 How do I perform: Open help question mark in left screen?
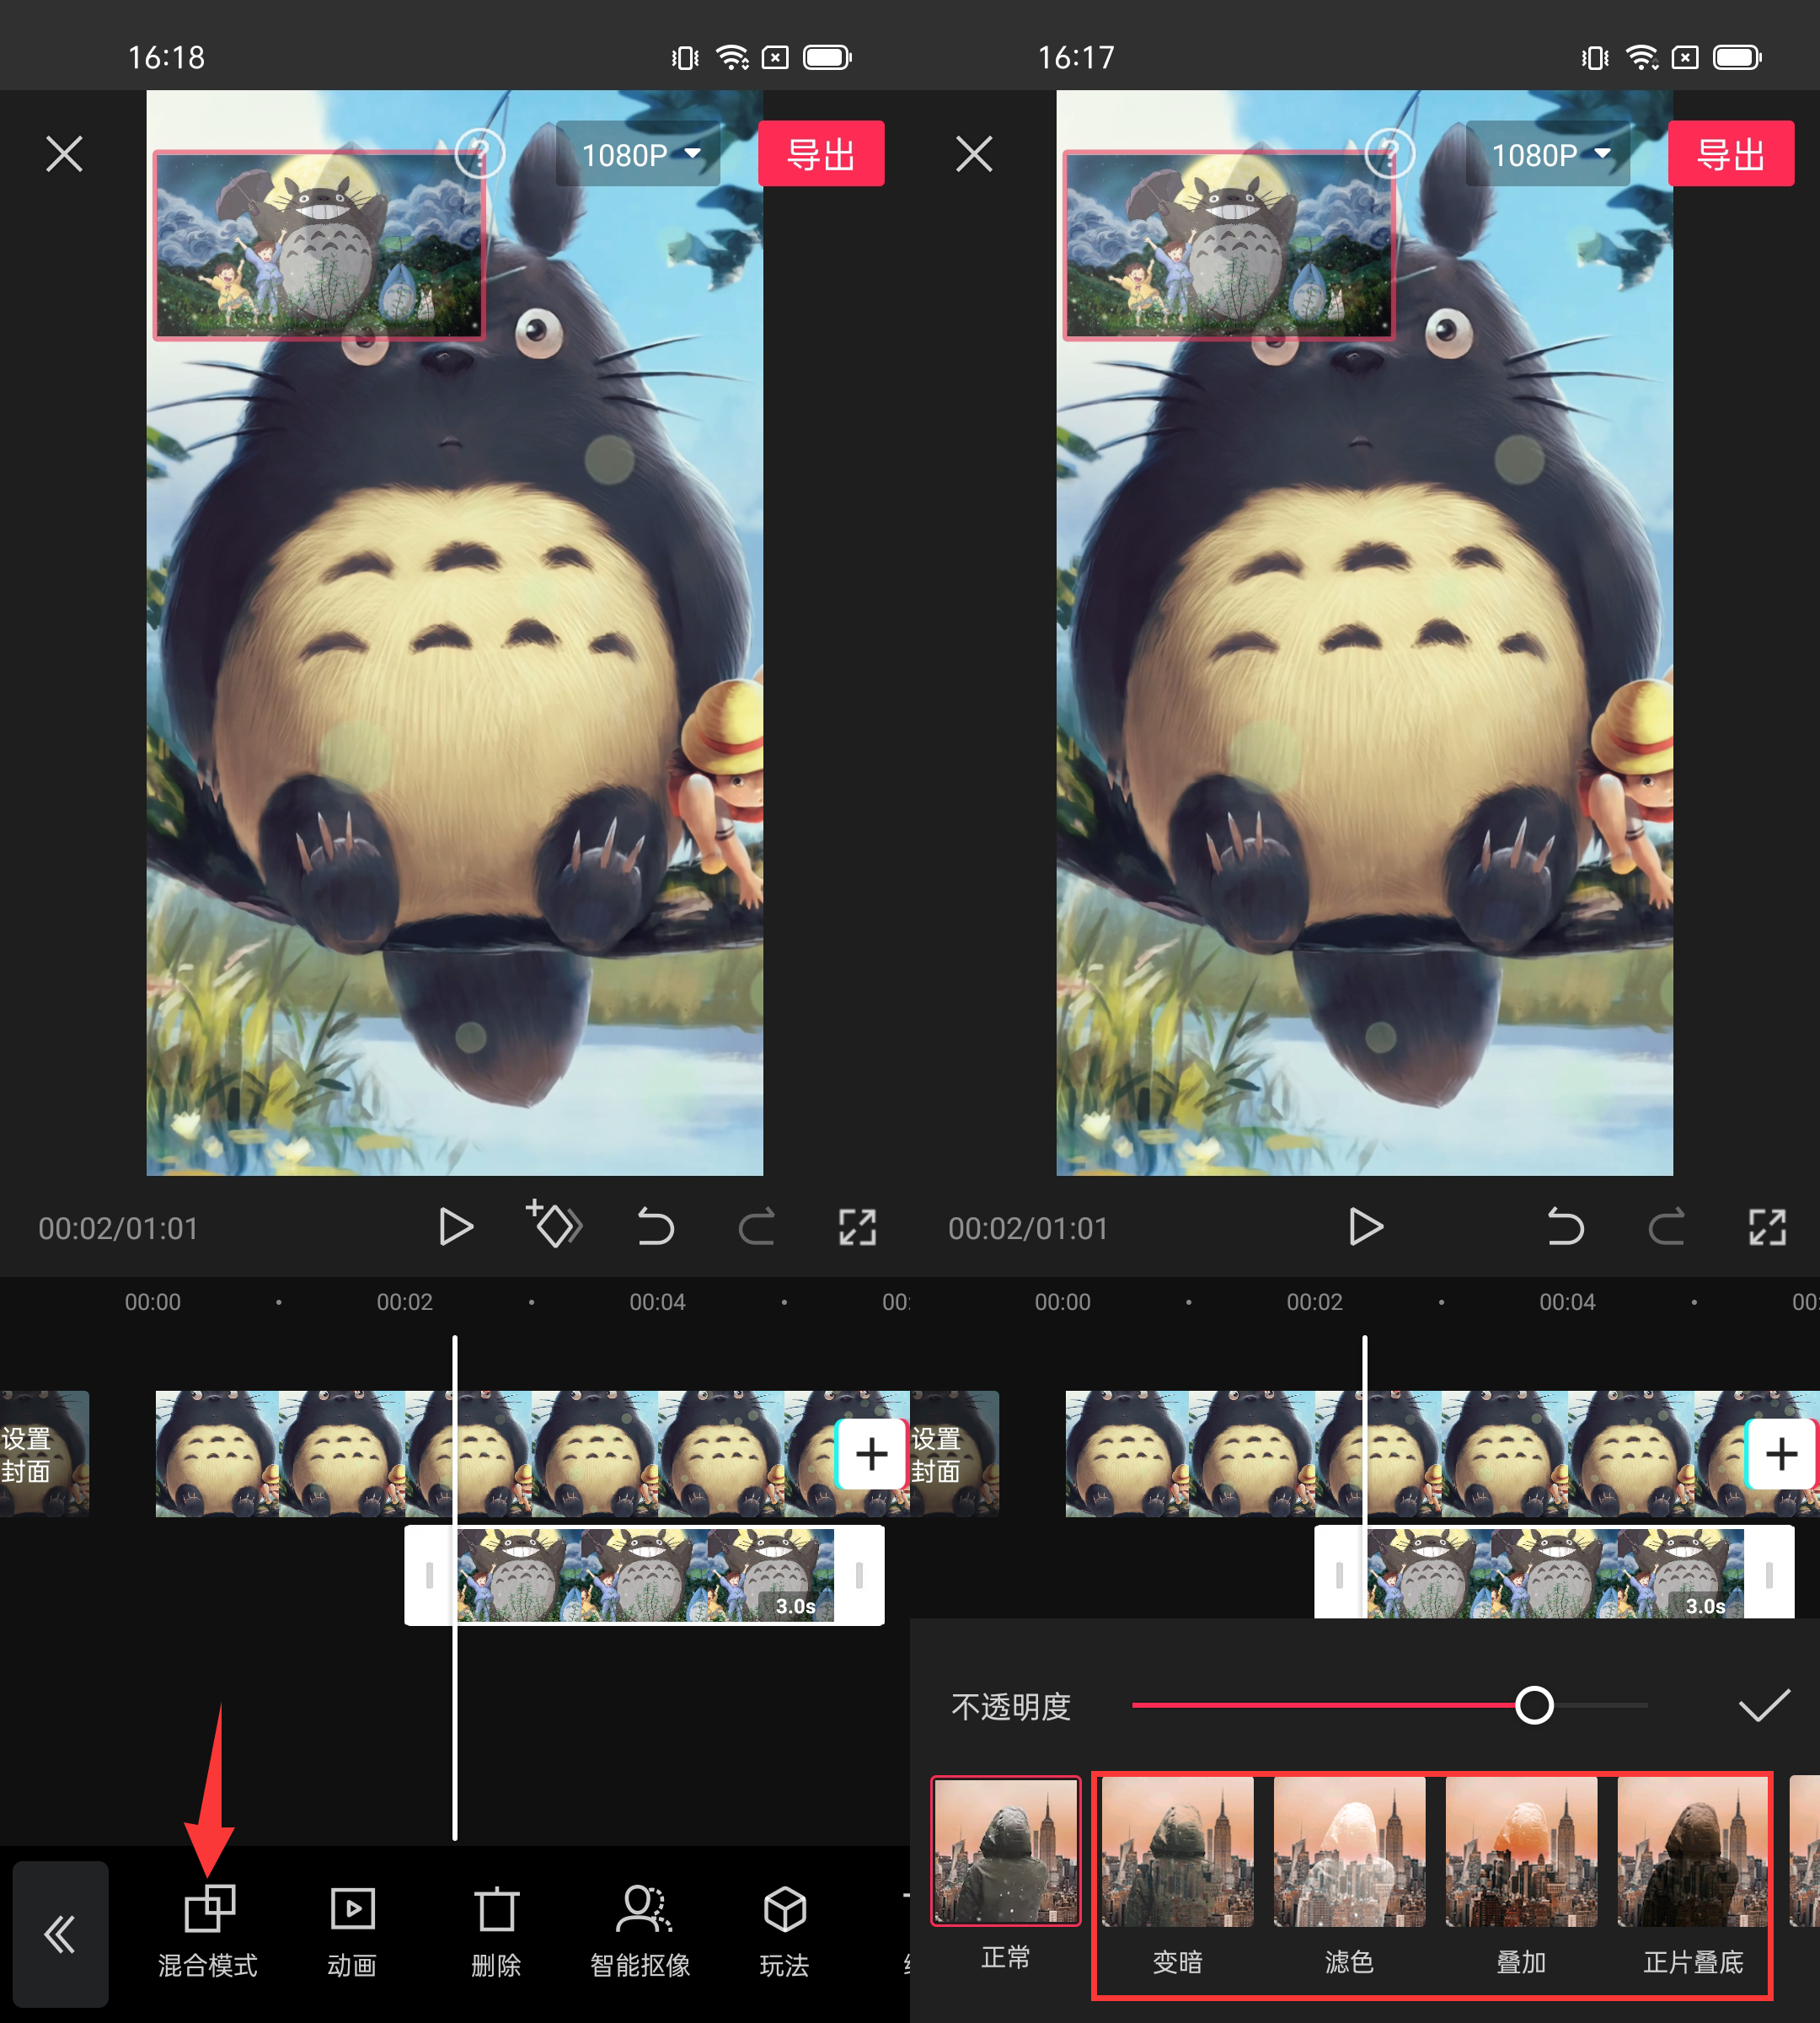pyautogui.click(x=480, y=154)
